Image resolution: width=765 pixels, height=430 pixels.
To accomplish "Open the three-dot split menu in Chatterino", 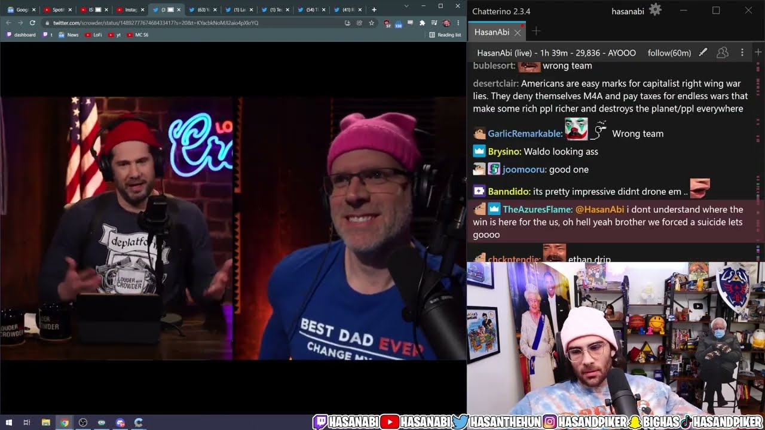I will [x=742, y=53].
